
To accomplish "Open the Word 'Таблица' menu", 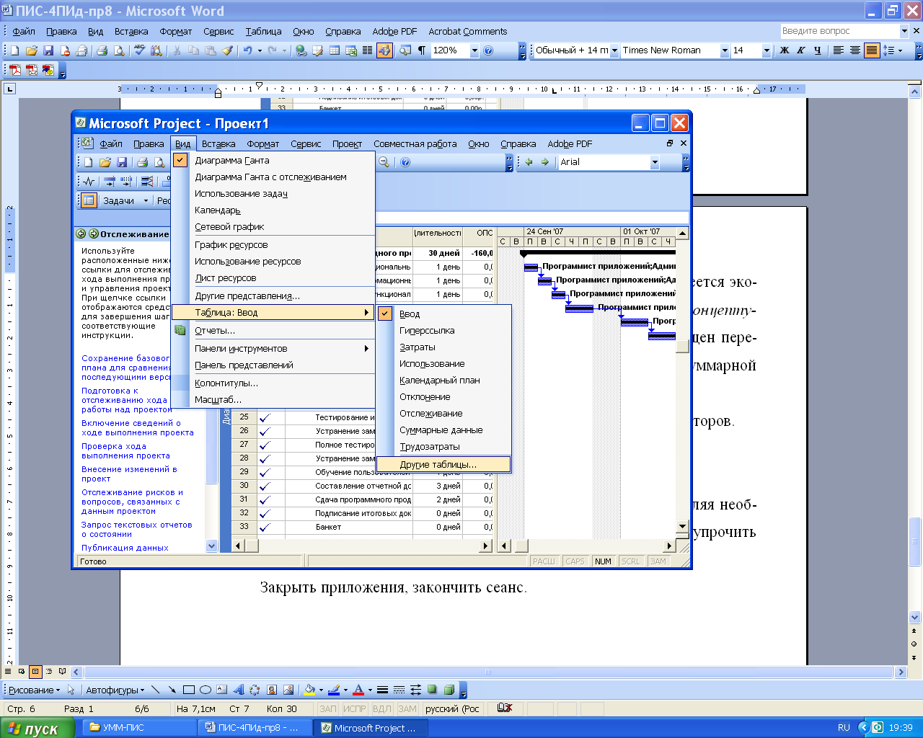I will 263,31.
